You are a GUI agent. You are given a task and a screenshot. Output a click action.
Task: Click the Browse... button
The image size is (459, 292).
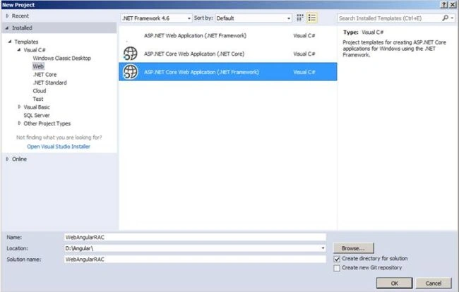coord(353,248)
